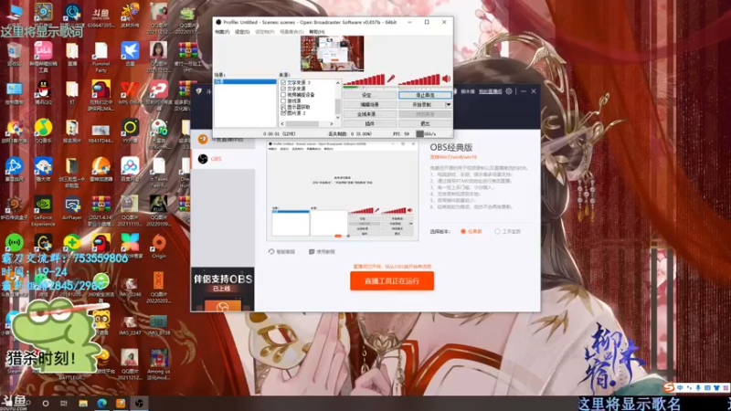Open smart tutorial link
Viewport: 731px width, 411px height.
281,252
